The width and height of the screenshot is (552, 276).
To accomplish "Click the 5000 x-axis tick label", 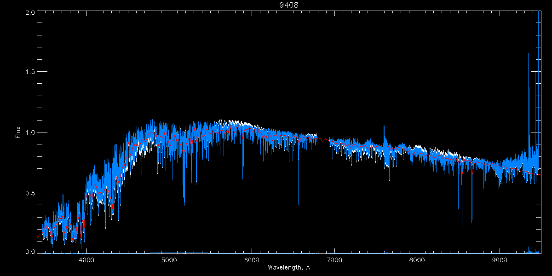I will tap(169, 260).
